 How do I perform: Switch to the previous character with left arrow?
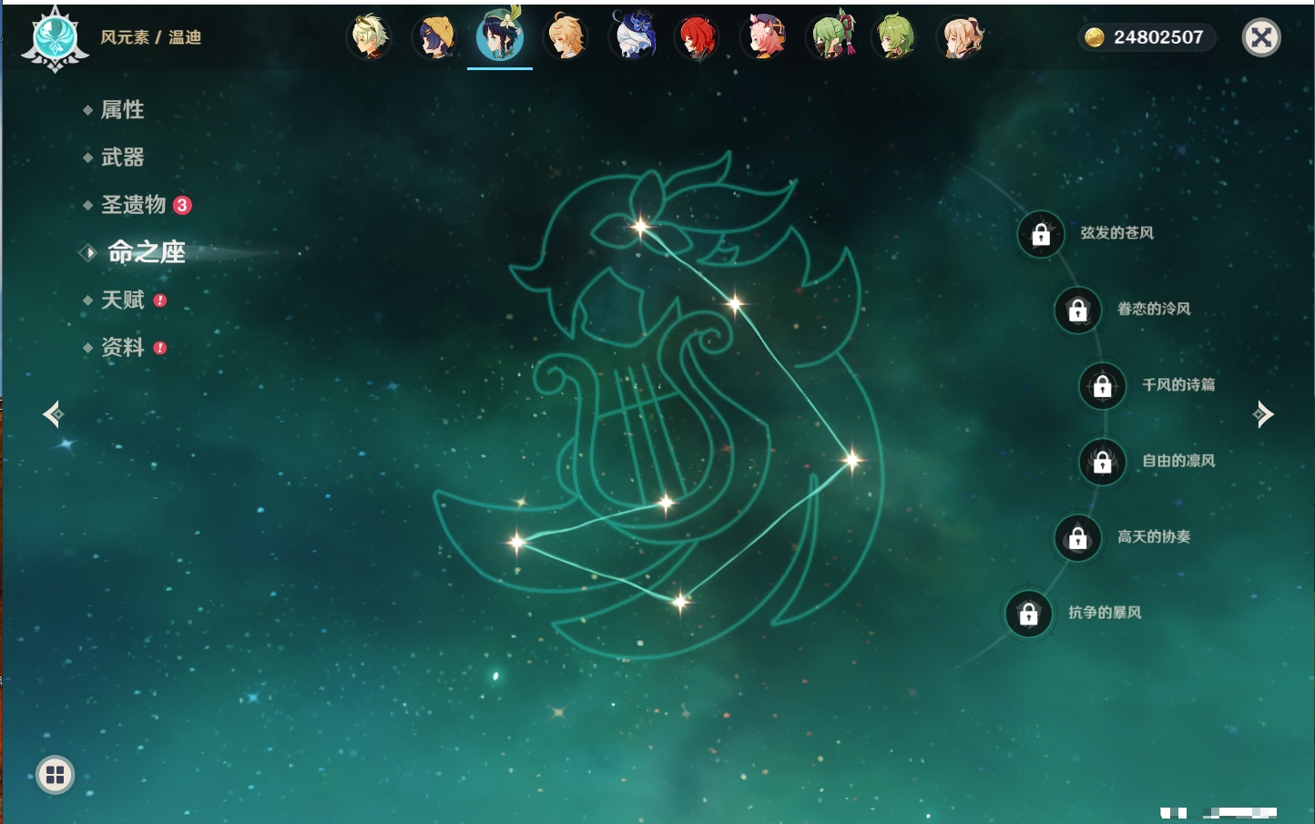(x=54, y=414)
